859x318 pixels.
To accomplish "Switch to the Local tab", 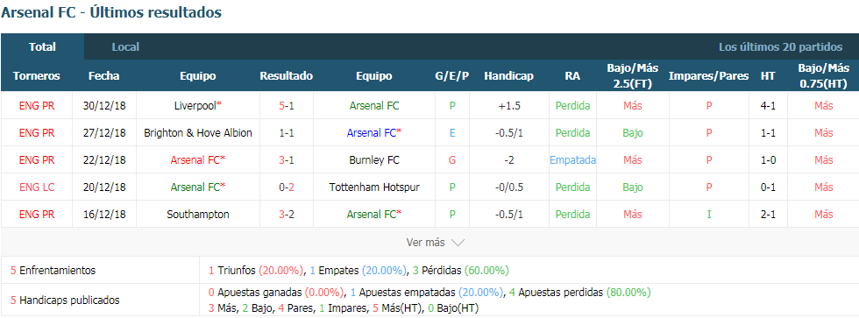I will 125,47.
